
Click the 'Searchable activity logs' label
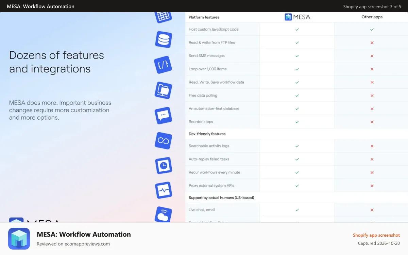pos(209,146)
